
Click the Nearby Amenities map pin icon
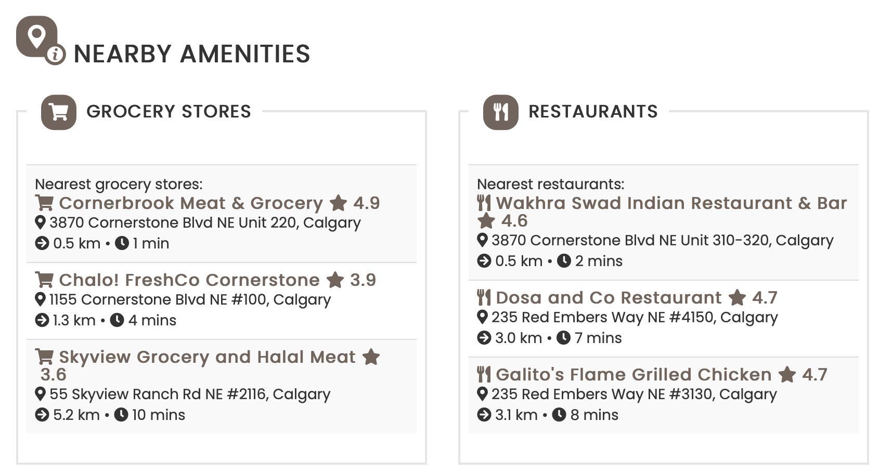click(x=36, y=37)
